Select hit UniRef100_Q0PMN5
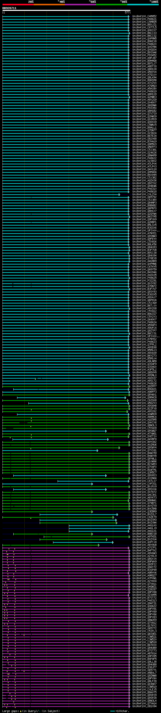Image resolution: width=161 pixels, height=713 pixels. coord(144,38)
